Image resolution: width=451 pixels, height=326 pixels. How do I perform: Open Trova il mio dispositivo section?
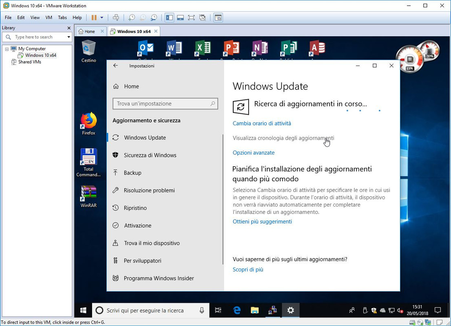(x=165, y=243)
